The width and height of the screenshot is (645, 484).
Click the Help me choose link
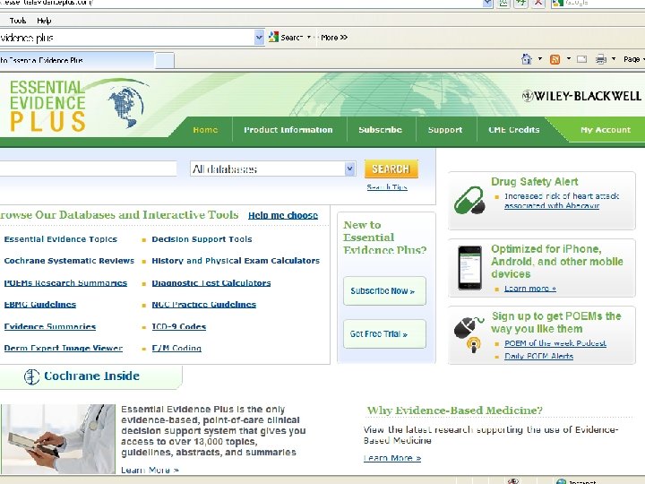[283, 215]
